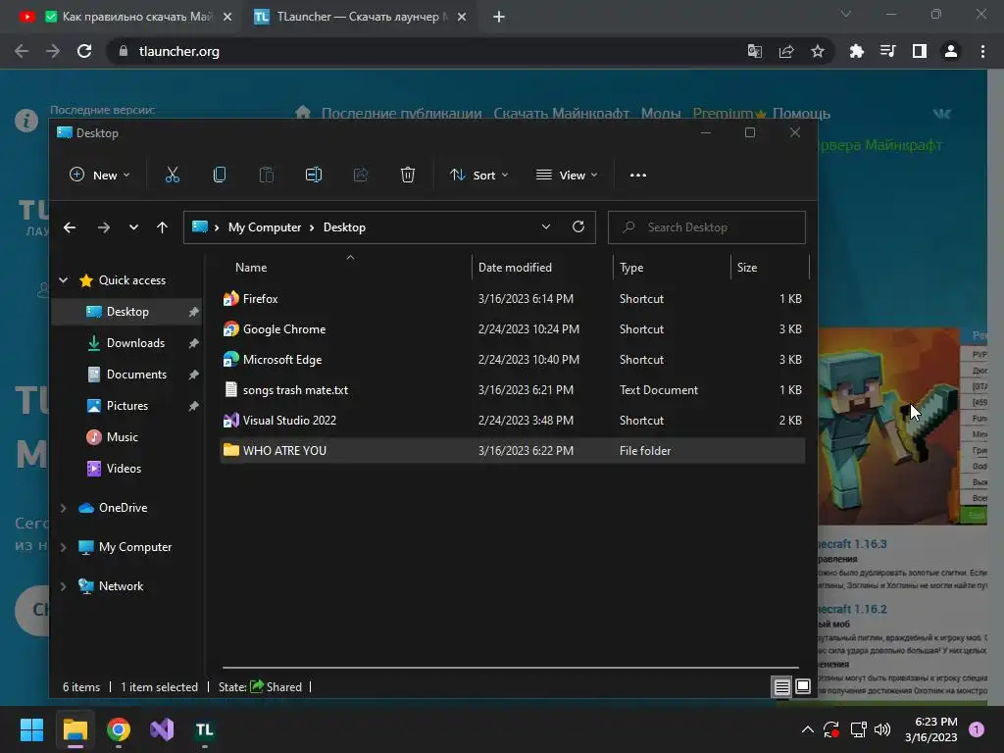
Task: Click the TLauncher TL taskbar icon
Action: coord(204,729)
